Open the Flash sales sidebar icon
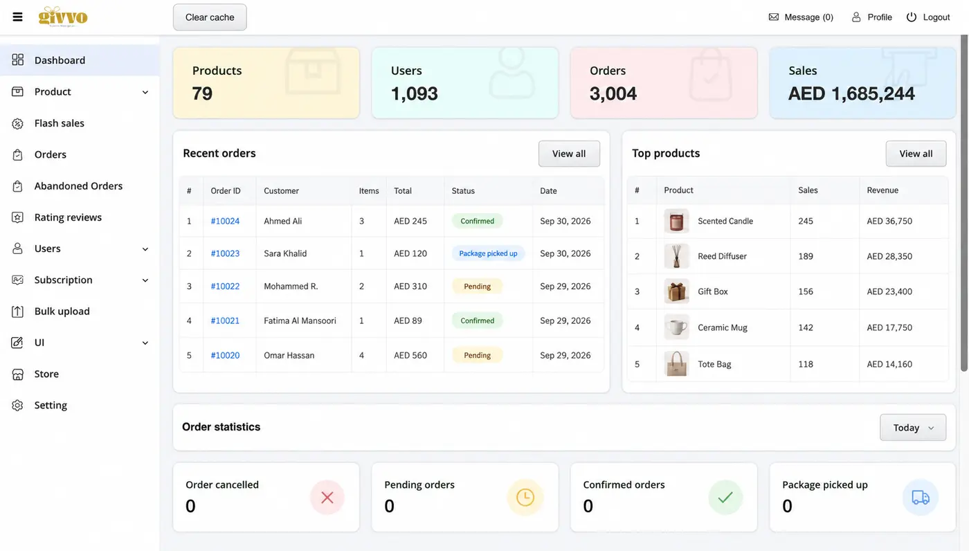 coord(18,123)
